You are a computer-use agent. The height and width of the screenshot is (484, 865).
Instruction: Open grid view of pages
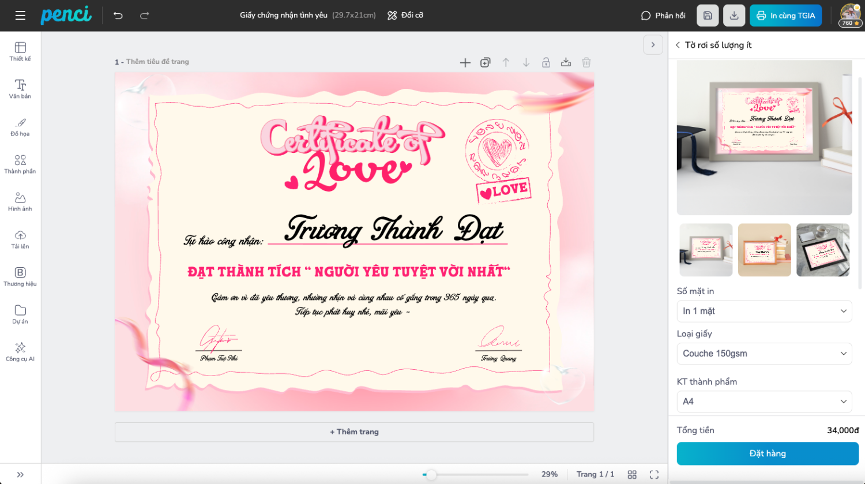(x=632, y=474)
